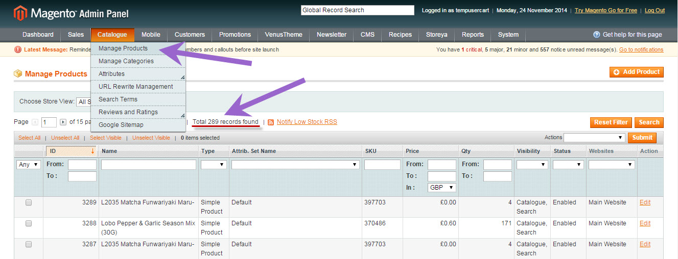This screenshot has height=259, width=678.
Task: Open the Actions dropdown
Action: click(594, 138)
